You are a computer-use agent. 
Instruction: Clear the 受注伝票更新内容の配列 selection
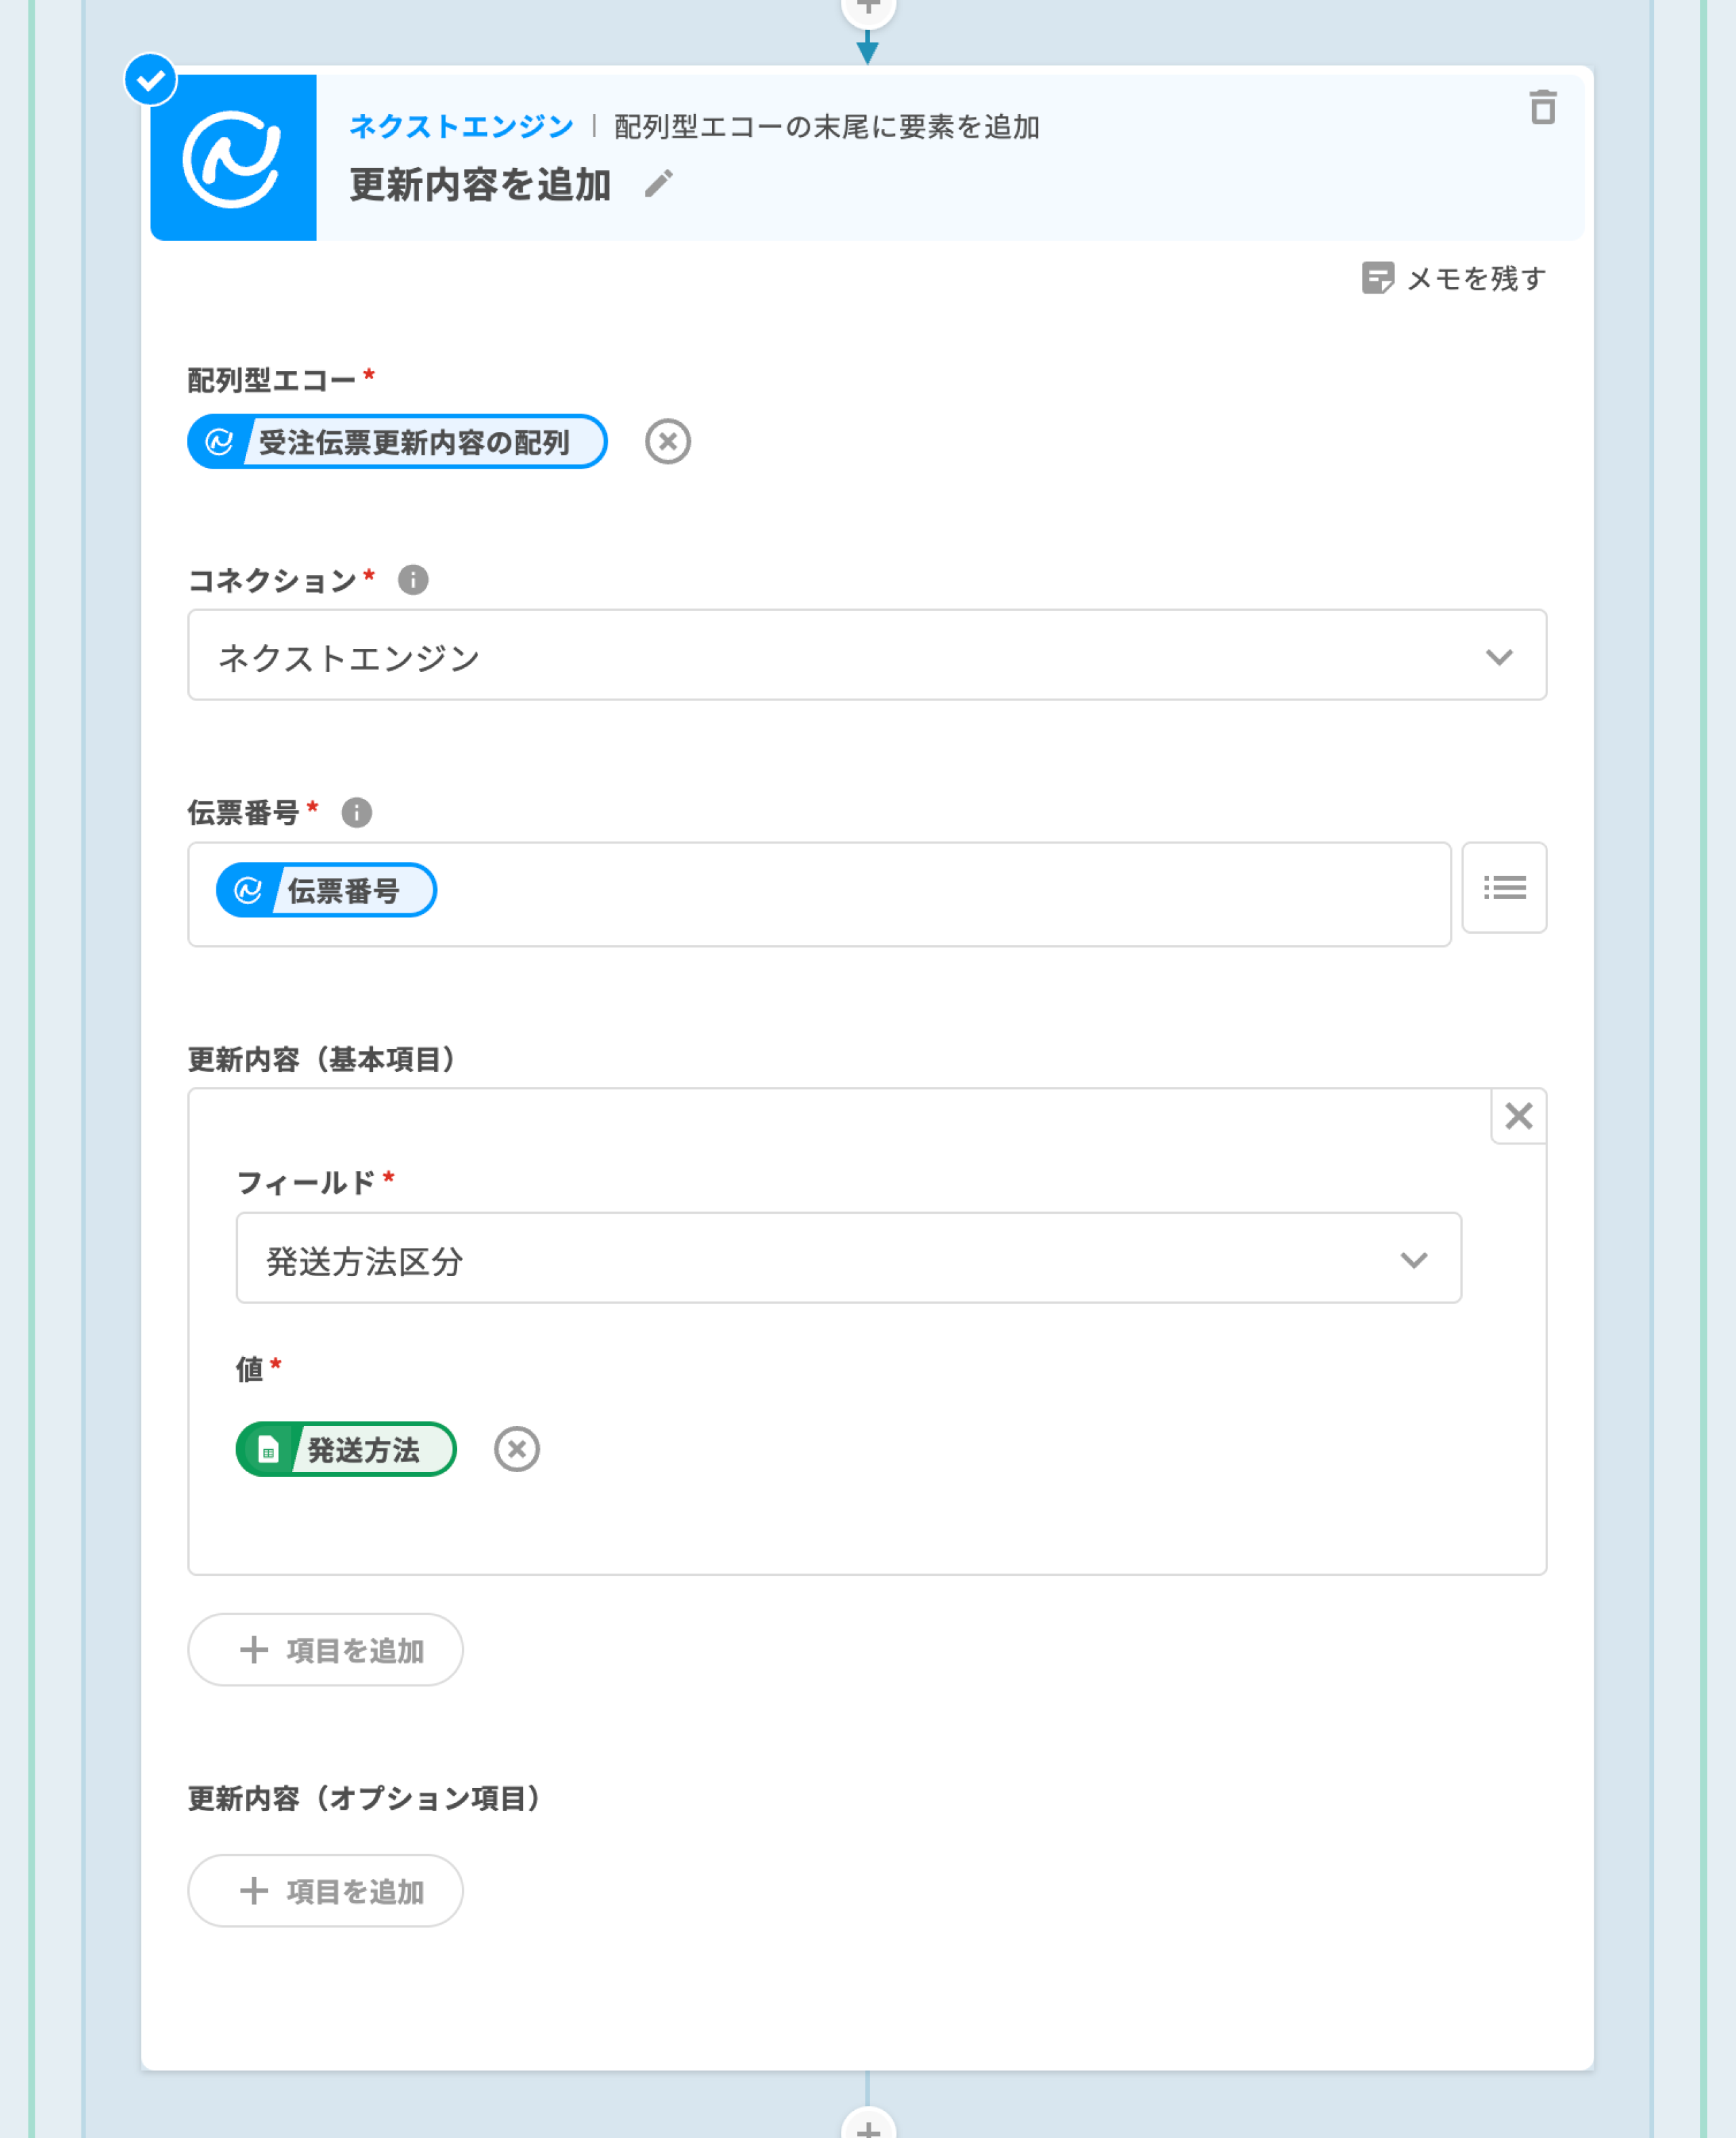pyautogui.click(x=667, y=441)
